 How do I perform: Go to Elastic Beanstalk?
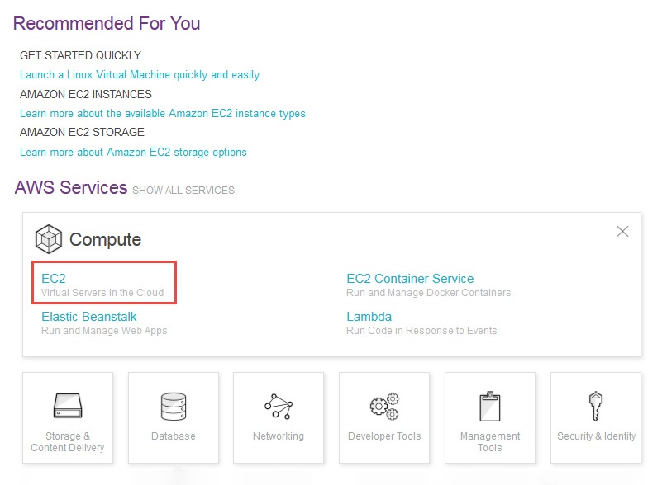click(x=89, y=317)
